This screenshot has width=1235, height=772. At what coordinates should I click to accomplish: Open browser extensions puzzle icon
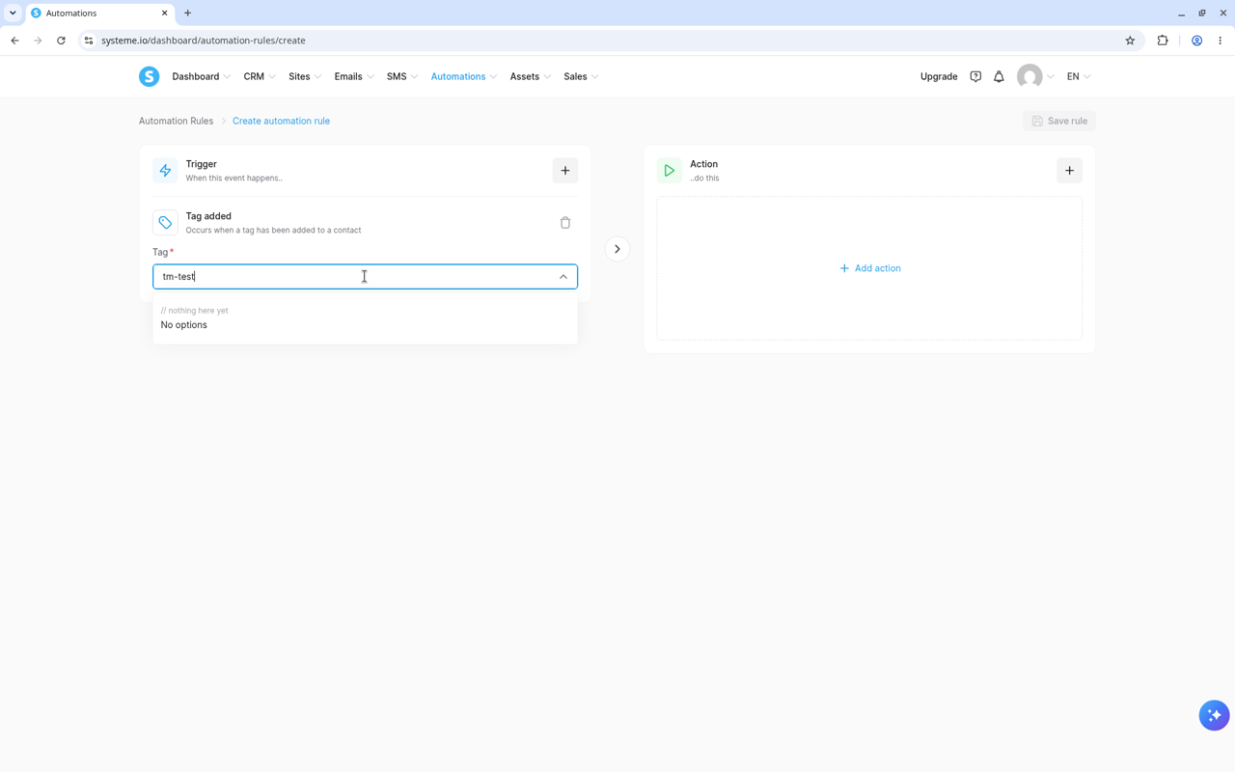(1163, 41)
